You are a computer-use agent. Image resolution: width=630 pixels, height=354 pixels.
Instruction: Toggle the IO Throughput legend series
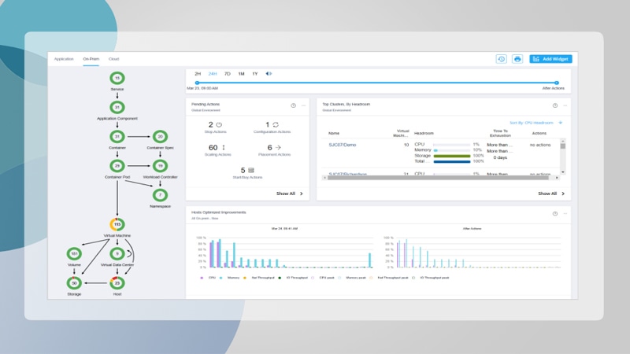[x=293, y=278]
